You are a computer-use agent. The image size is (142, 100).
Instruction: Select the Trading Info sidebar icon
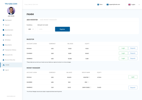(4, 35)
